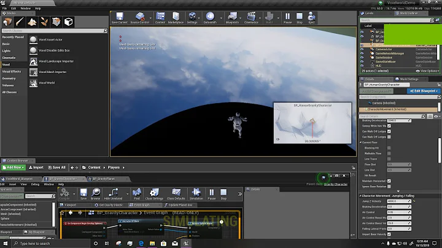Select the Place mode cube icon
The height and width of the screenshot is (248, 442).
click(7, 21)
